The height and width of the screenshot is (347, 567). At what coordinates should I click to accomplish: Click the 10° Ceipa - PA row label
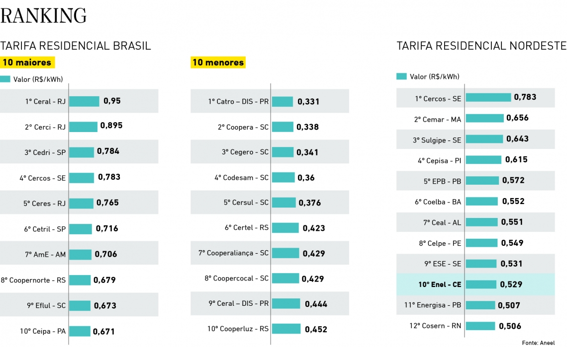43,331
